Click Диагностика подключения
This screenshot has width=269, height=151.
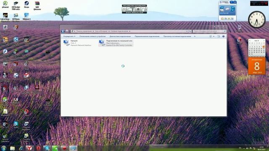click(120, 36)
